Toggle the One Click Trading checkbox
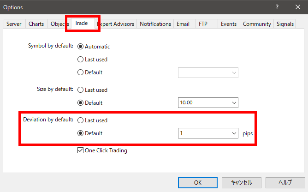This screenshot has height=192, width=308. pyautogui.click(x=80, y=150)
